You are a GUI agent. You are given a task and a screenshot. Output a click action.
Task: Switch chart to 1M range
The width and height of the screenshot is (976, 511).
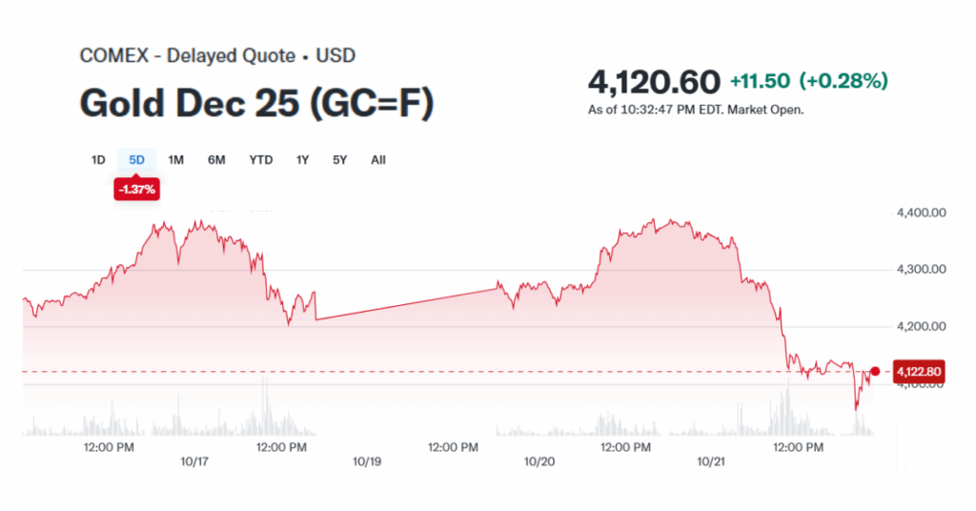tap(175, 160)
